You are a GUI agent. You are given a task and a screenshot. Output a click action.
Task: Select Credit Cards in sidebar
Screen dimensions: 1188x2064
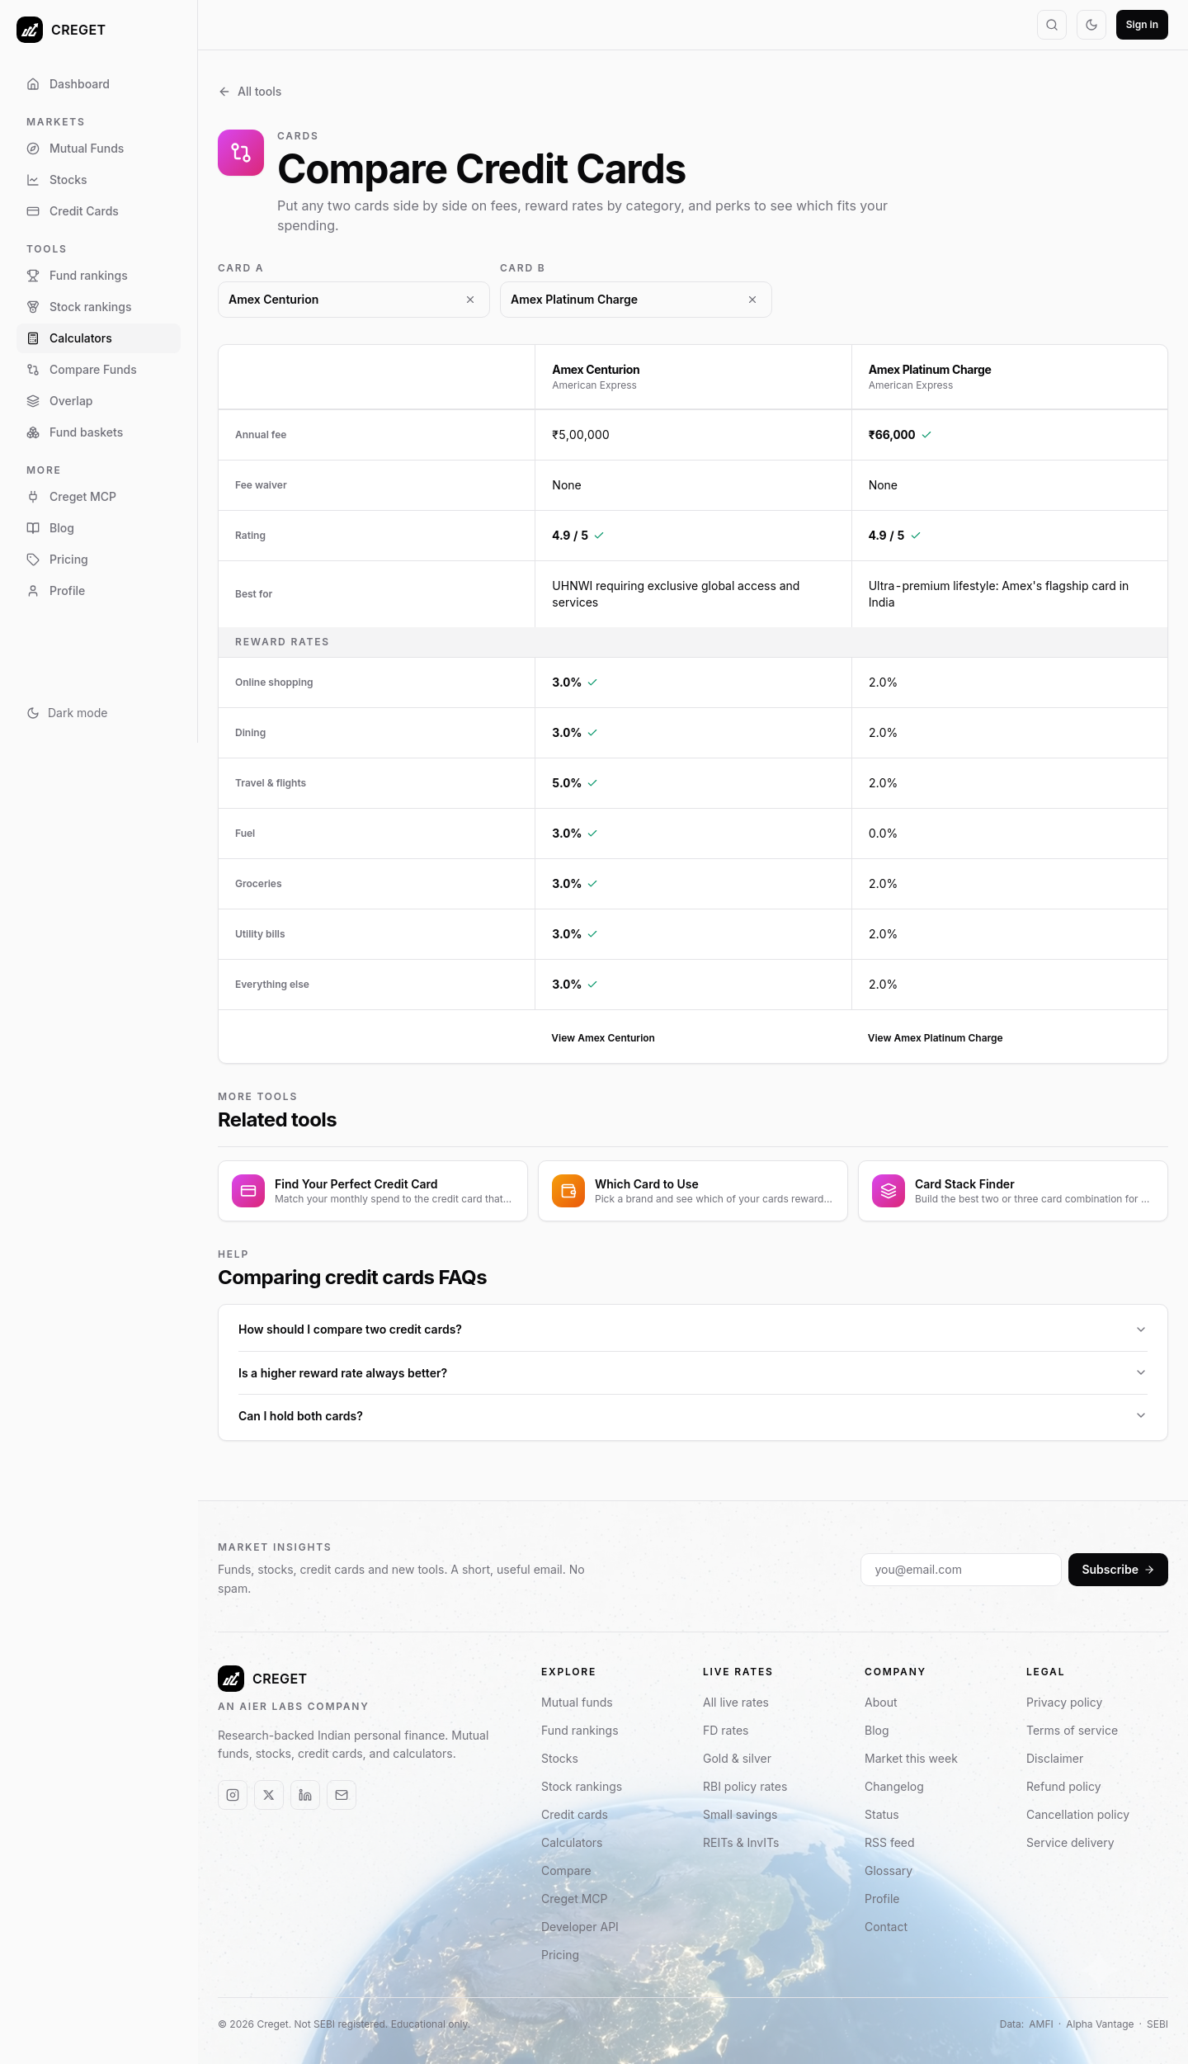98,211
